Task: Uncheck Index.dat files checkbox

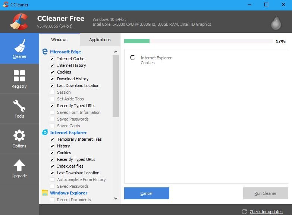Action: click(x=52, y=166)
